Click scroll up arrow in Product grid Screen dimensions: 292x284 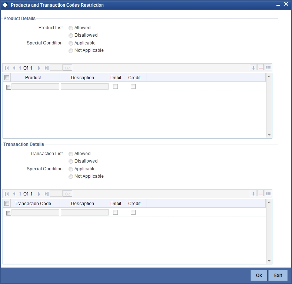(269, 76)
